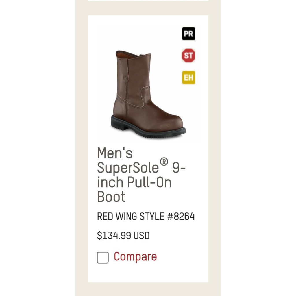Click the bottom safety certification badge

188,77
